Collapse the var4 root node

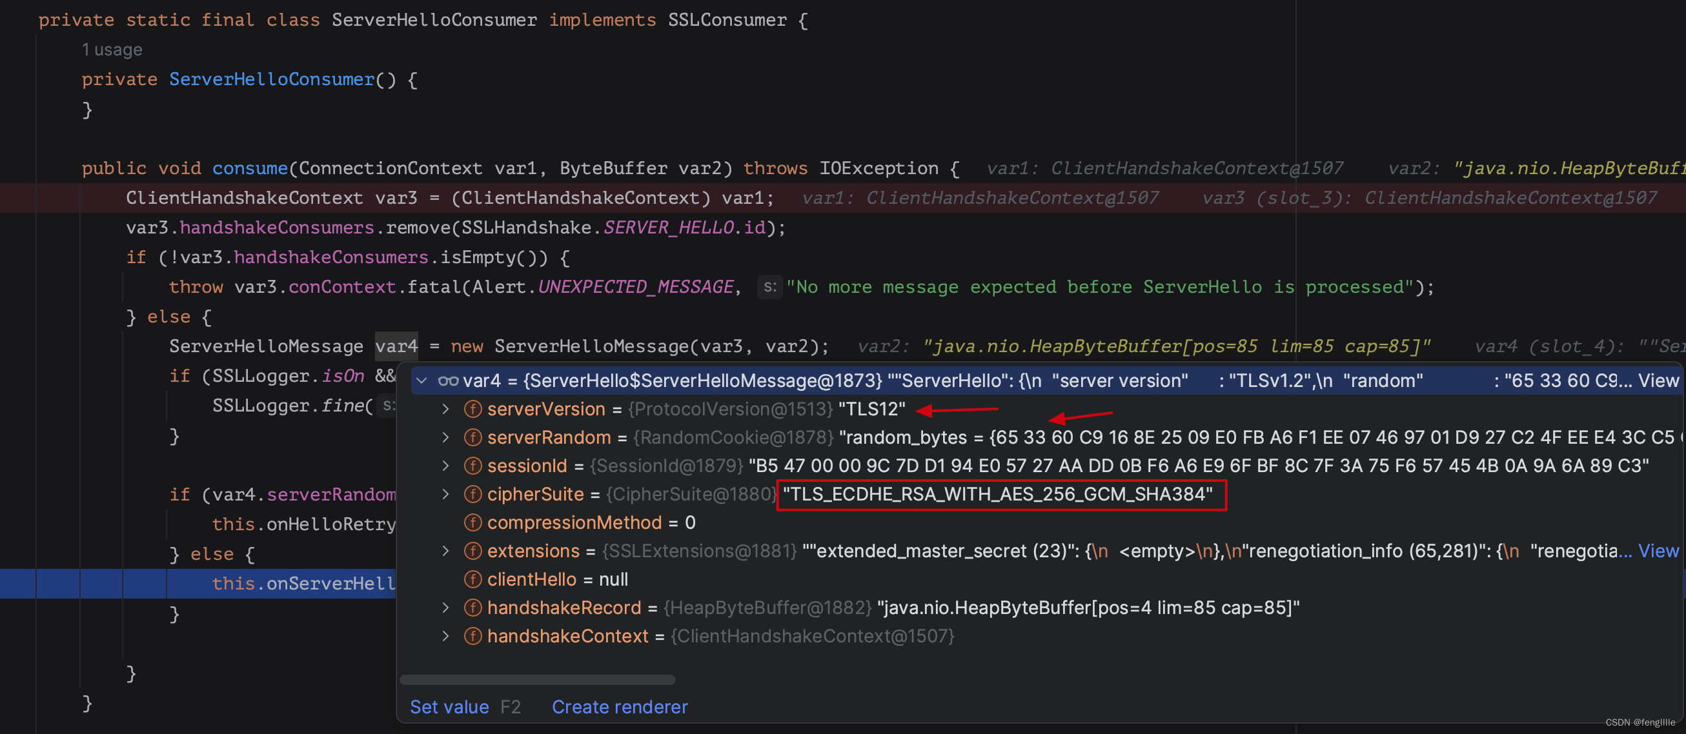[422, 381]
